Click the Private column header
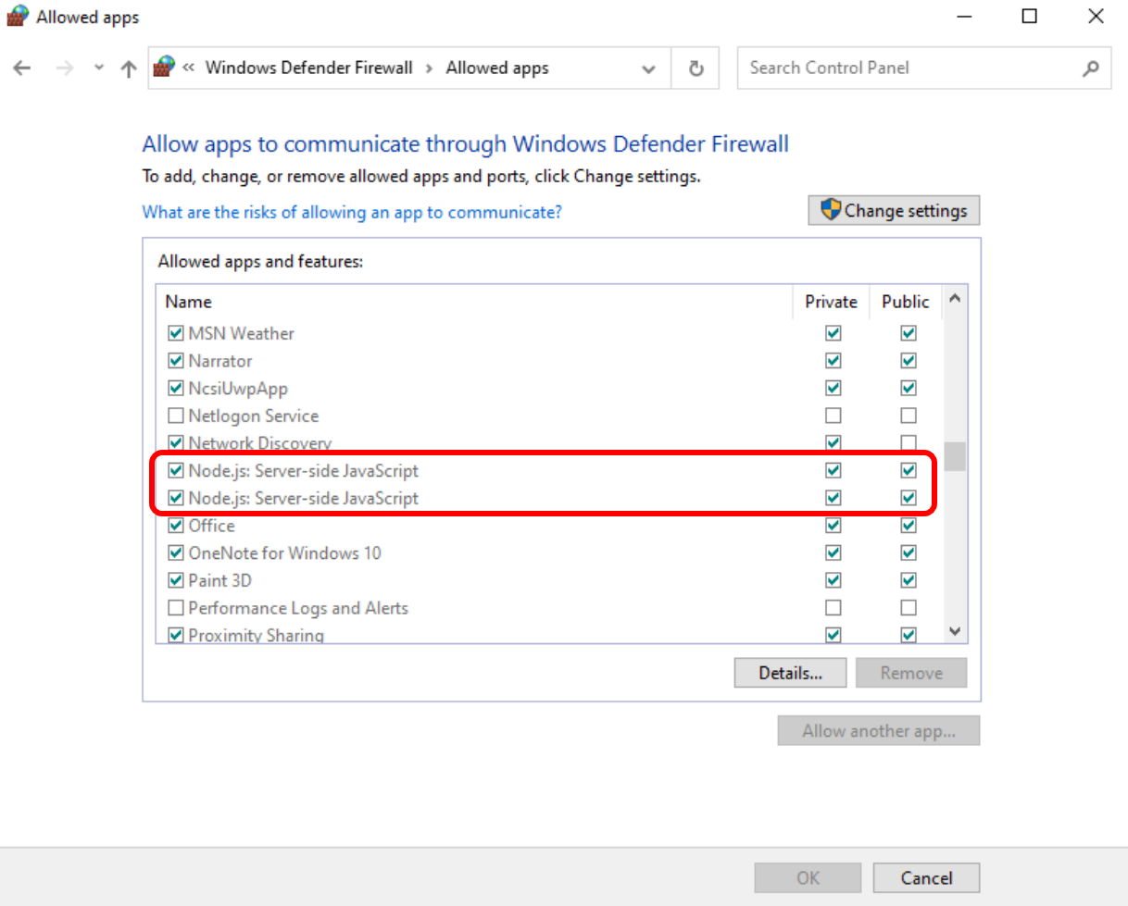Screen dimensions: 1128x906 click(x=831, y=302)
